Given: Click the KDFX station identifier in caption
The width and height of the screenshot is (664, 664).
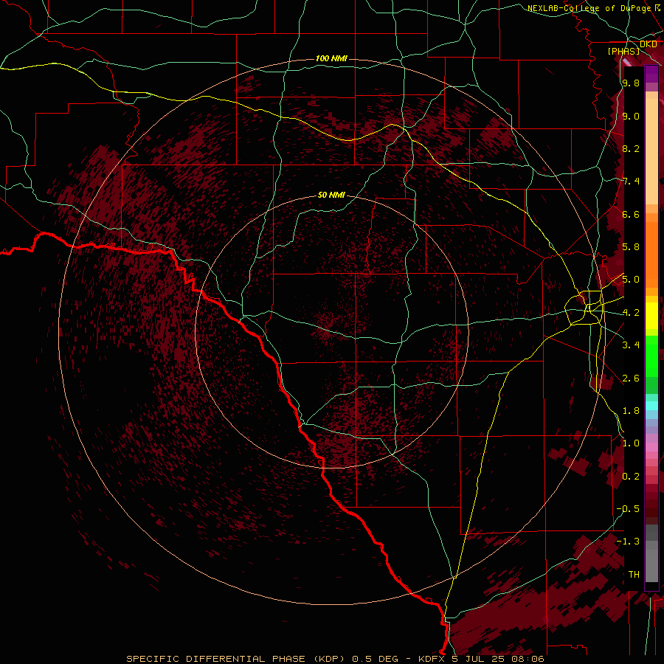Looking at the screenshot, I should [432, 659].
